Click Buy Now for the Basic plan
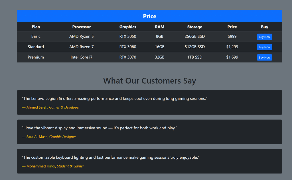 [x=264, y=37]
